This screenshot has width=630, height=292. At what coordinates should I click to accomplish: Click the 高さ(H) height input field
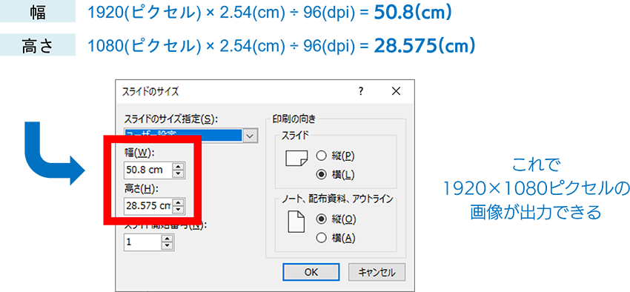(147, 205)
